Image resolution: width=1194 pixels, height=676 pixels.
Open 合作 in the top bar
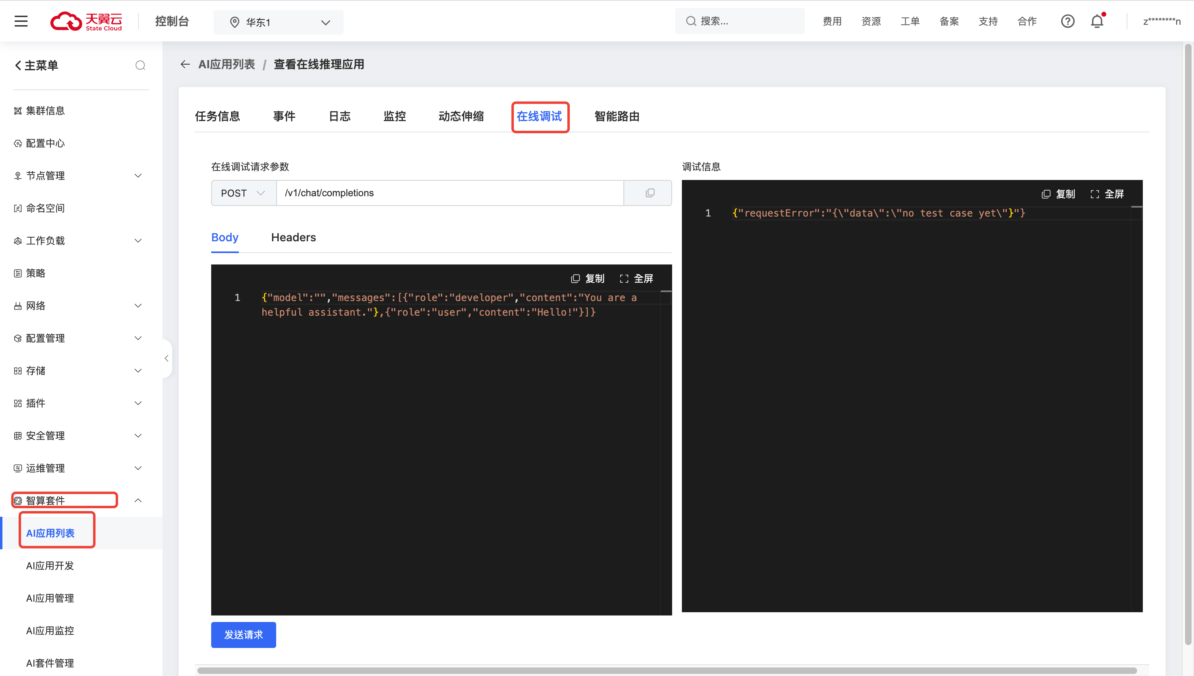[1027, 22]
